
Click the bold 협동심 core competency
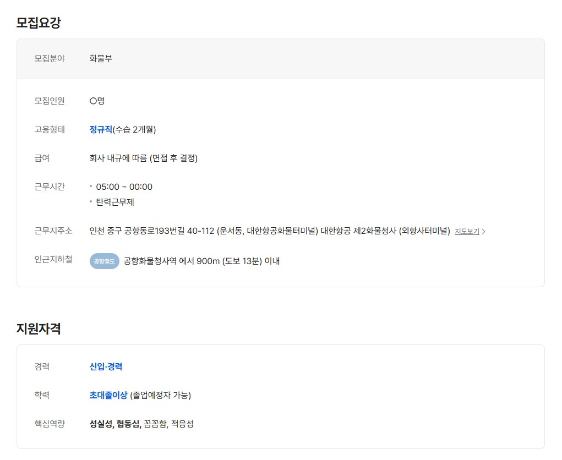pos(128,424)
